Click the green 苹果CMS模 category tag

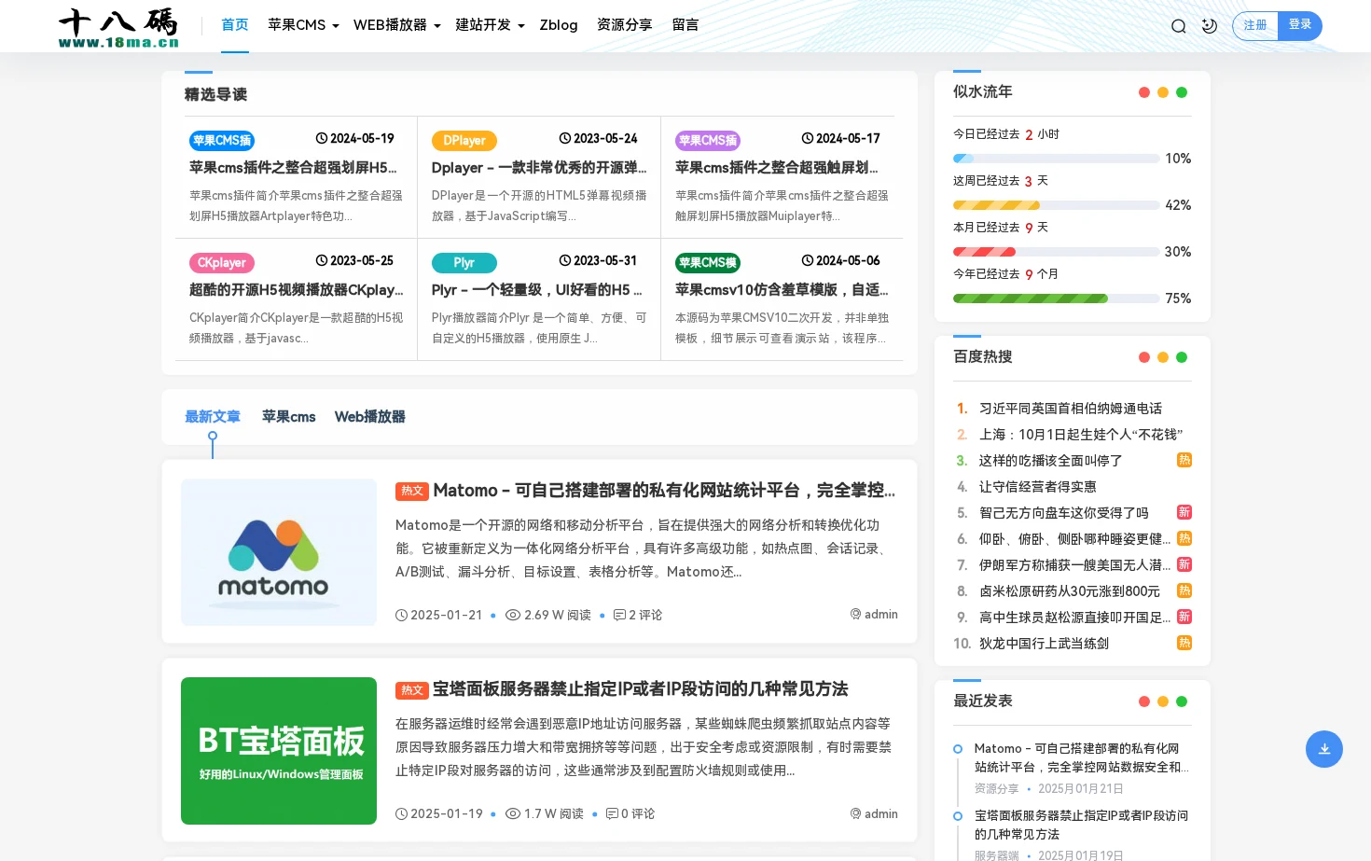(707, 263)
